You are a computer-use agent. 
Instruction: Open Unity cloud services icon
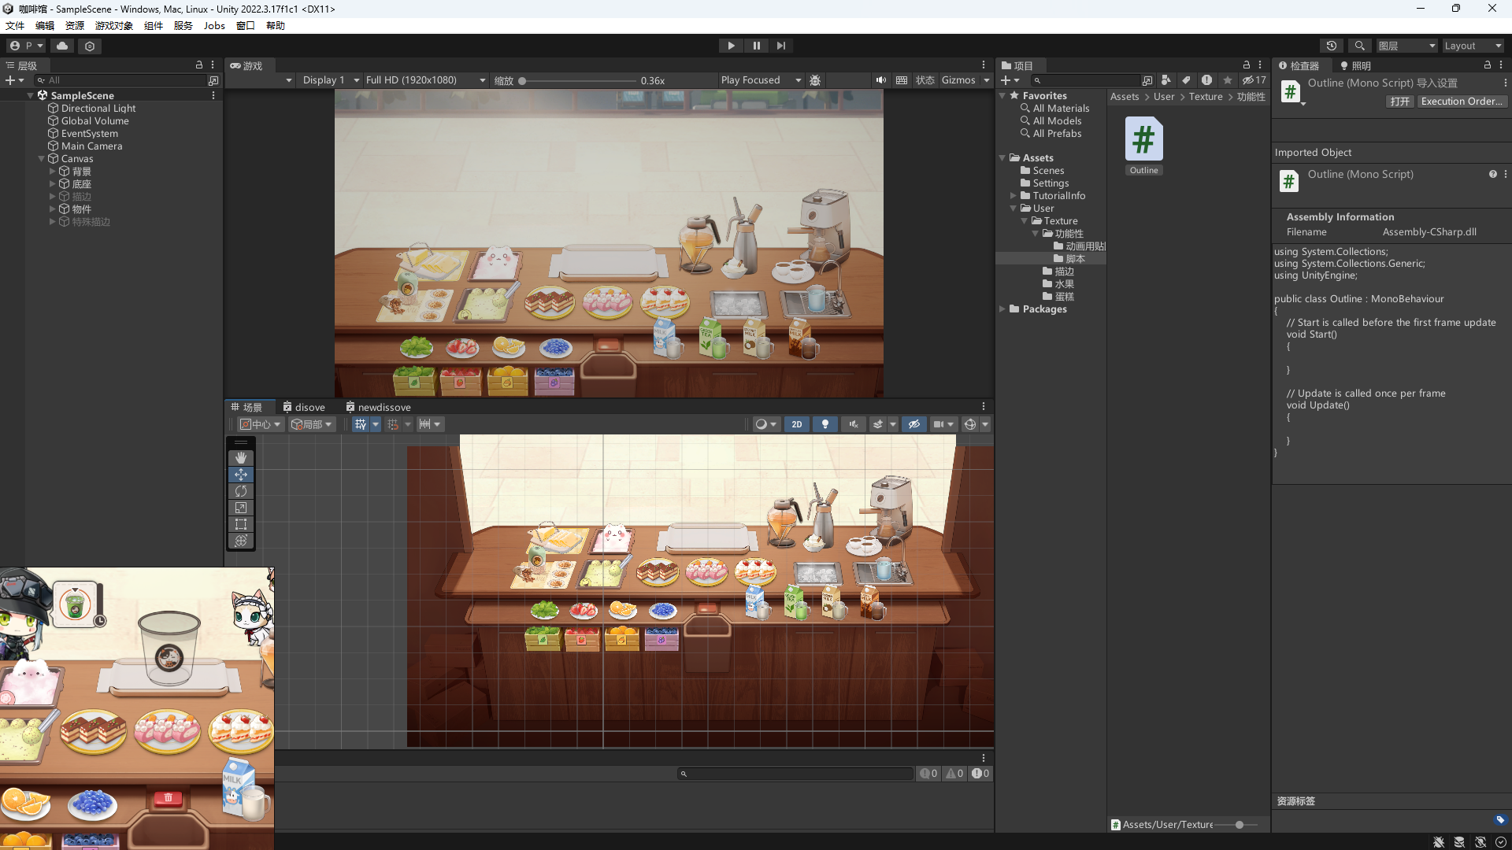pyautogui.click(x=62, y=46)
